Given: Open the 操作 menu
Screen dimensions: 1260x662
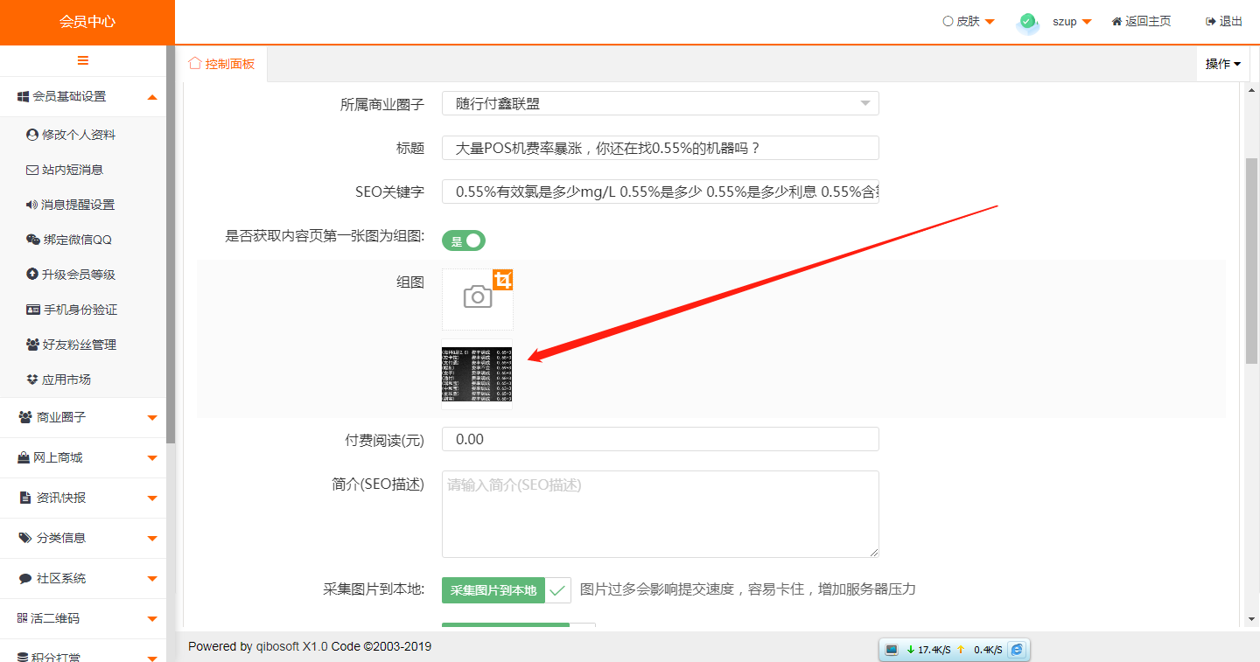Looking at the screenshot, I should click(1222, 64).
